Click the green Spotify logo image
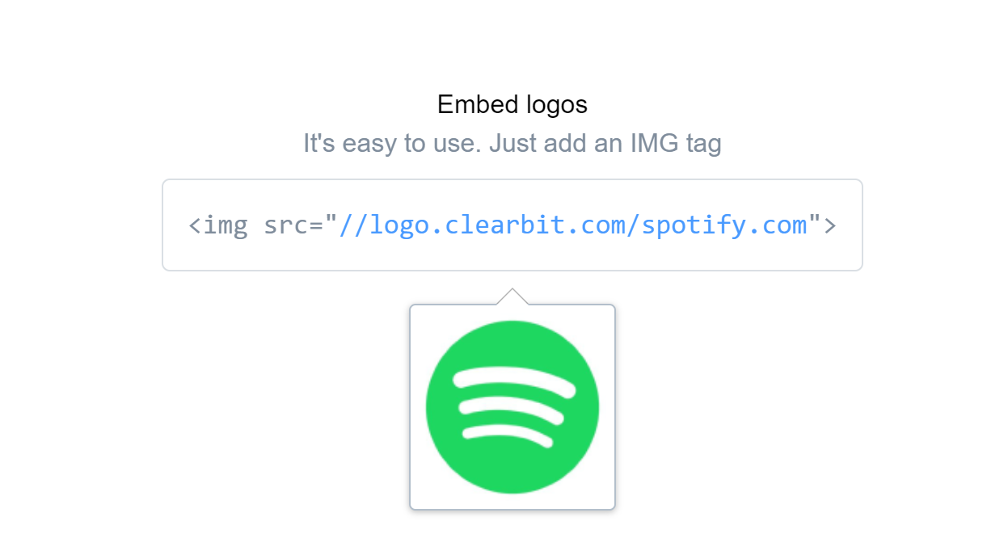Image resolution: width=1008 pixels, height=555 pixels. pyautogui.click(x=512, y=407)
